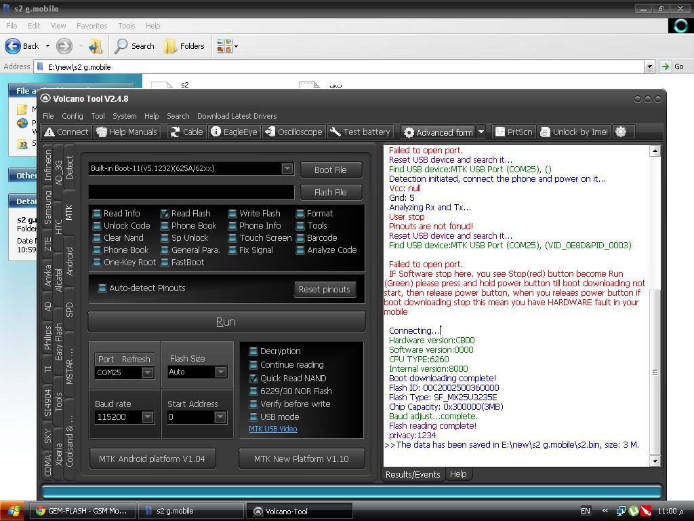Click Back arrow in Explorer window
Viewport: 694px width, 521px height.
pos(22,46)
